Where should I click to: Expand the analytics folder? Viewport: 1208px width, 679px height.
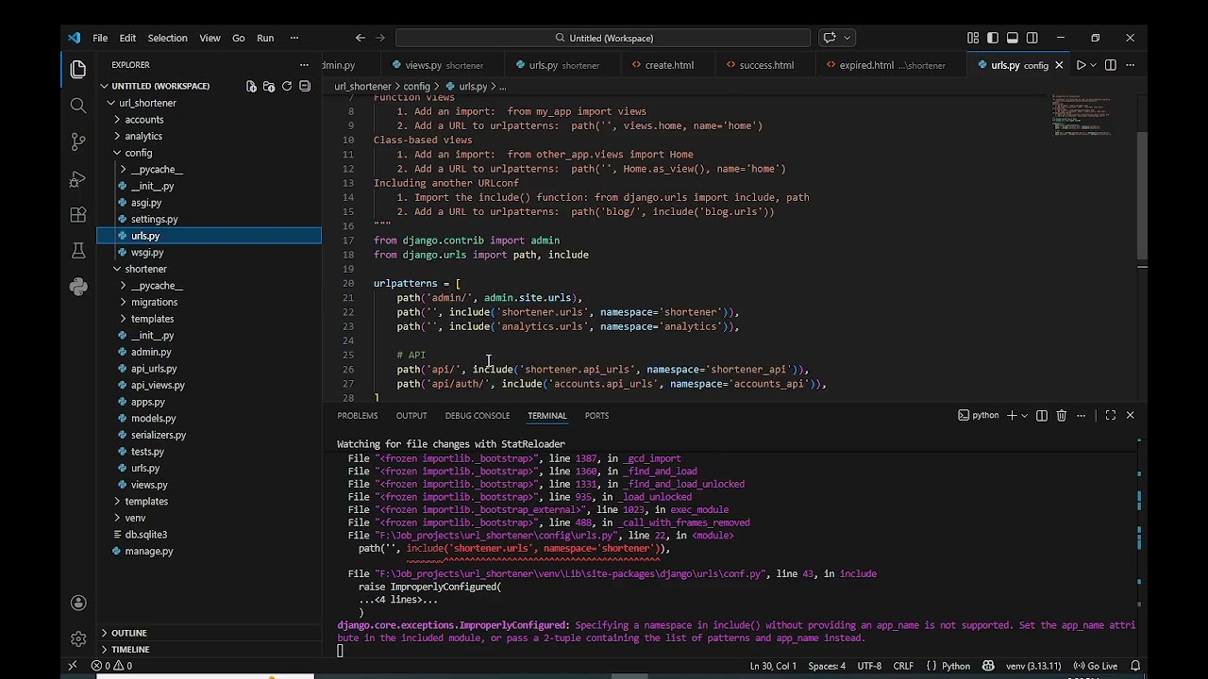pyautogui.click(x=143, y=136)
